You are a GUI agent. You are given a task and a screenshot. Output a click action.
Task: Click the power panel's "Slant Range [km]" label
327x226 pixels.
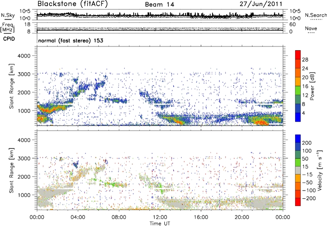click(x=11, y=86)
